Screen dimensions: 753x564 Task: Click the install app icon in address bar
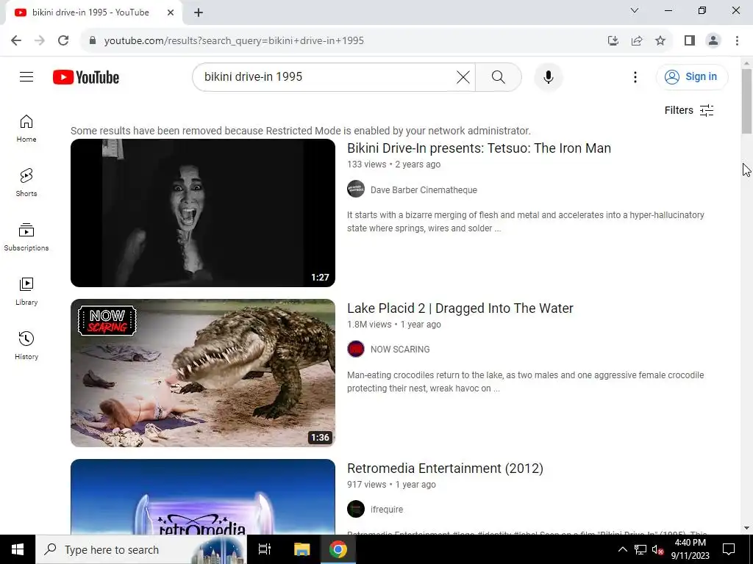(613, 40)
